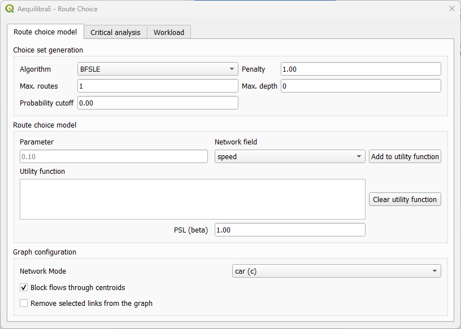The height and width of the screenshot is (329, 461).
Task: Select the Probability cutoff input field
Action: pyautogui.click(x=158, y=103)
